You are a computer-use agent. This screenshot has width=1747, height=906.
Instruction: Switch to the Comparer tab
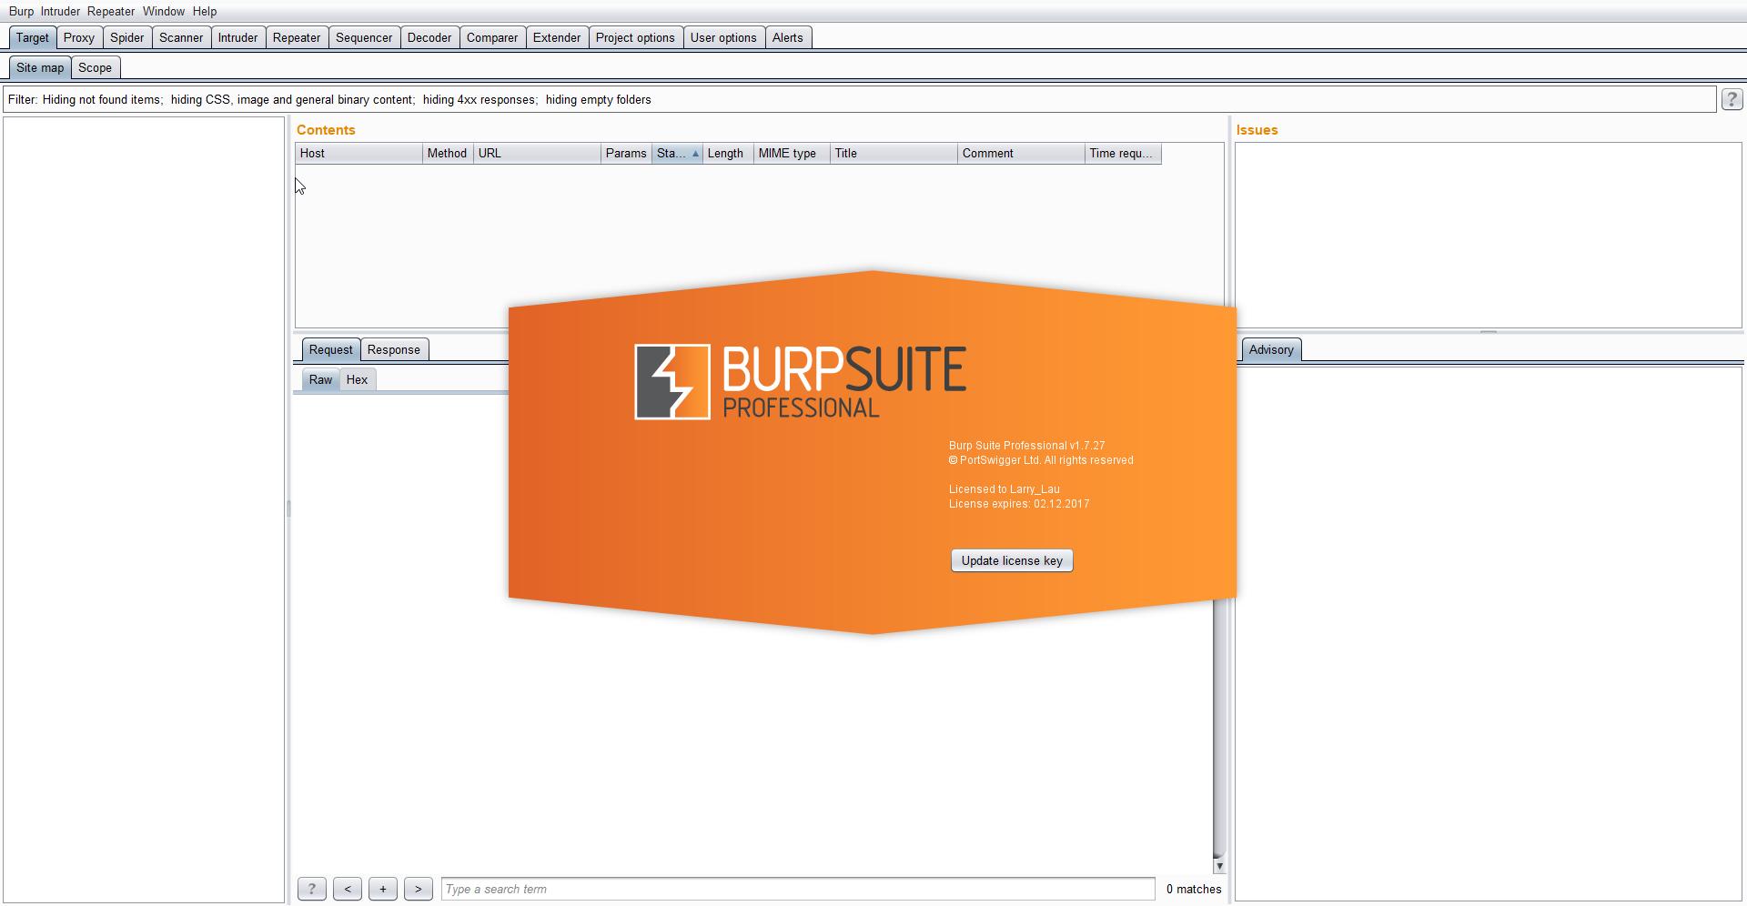click(x=492, y=38)
